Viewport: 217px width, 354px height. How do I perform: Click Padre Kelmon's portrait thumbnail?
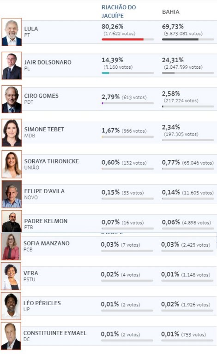coord(12,221)
